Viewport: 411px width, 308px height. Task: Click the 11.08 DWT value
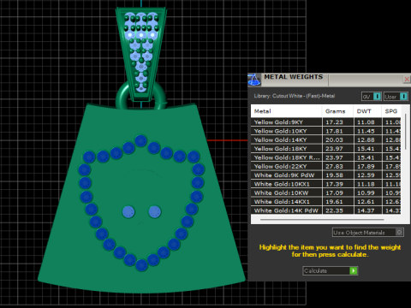(366, 122)
